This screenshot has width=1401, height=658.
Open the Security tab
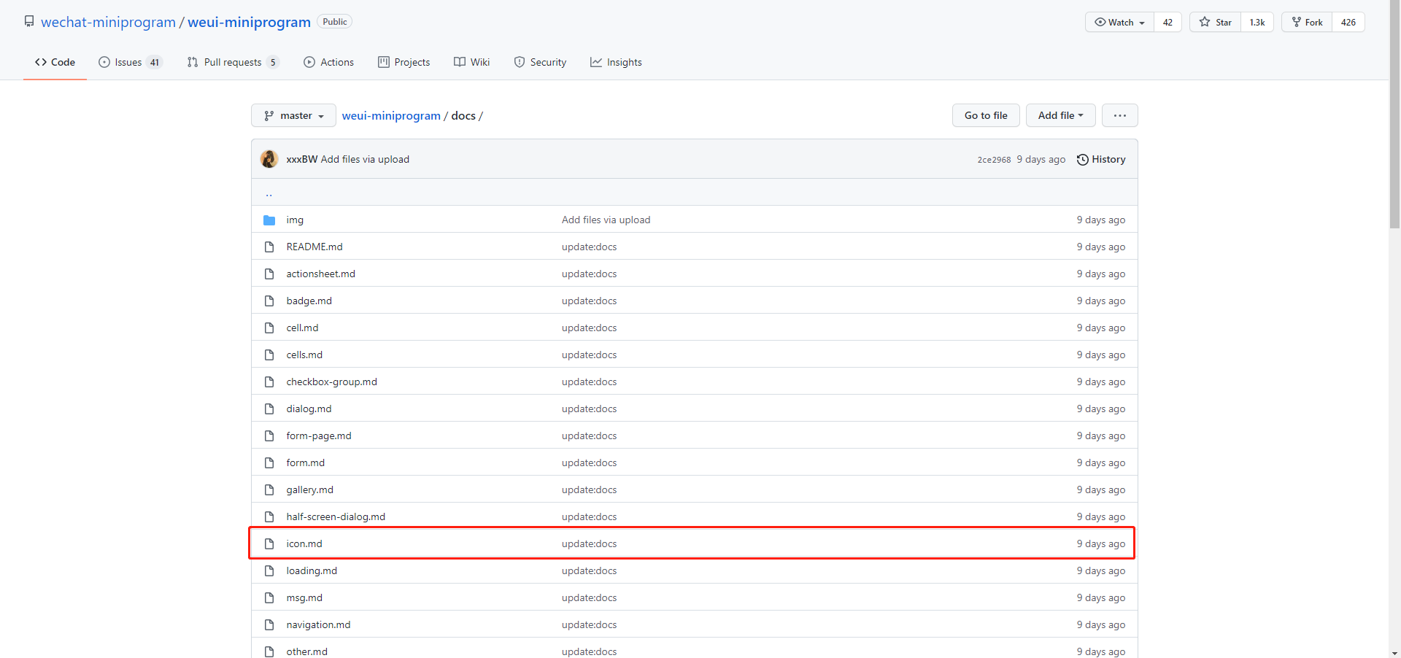[540, 62]
